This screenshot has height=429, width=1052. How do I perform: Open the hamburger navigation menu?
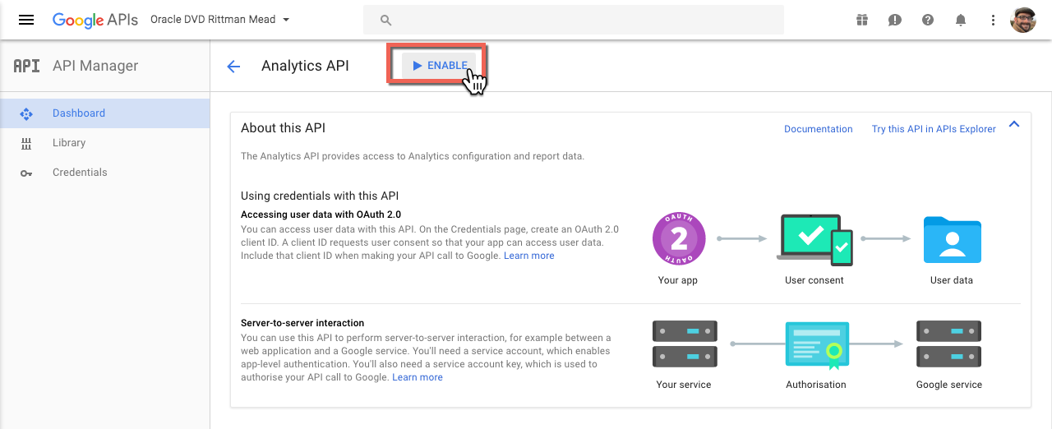click(x=26, y=20)
